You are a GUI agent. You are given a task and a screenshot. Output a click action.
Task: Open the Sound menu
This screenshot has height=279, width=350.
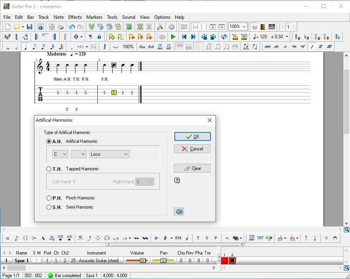(x=129, y=17)
